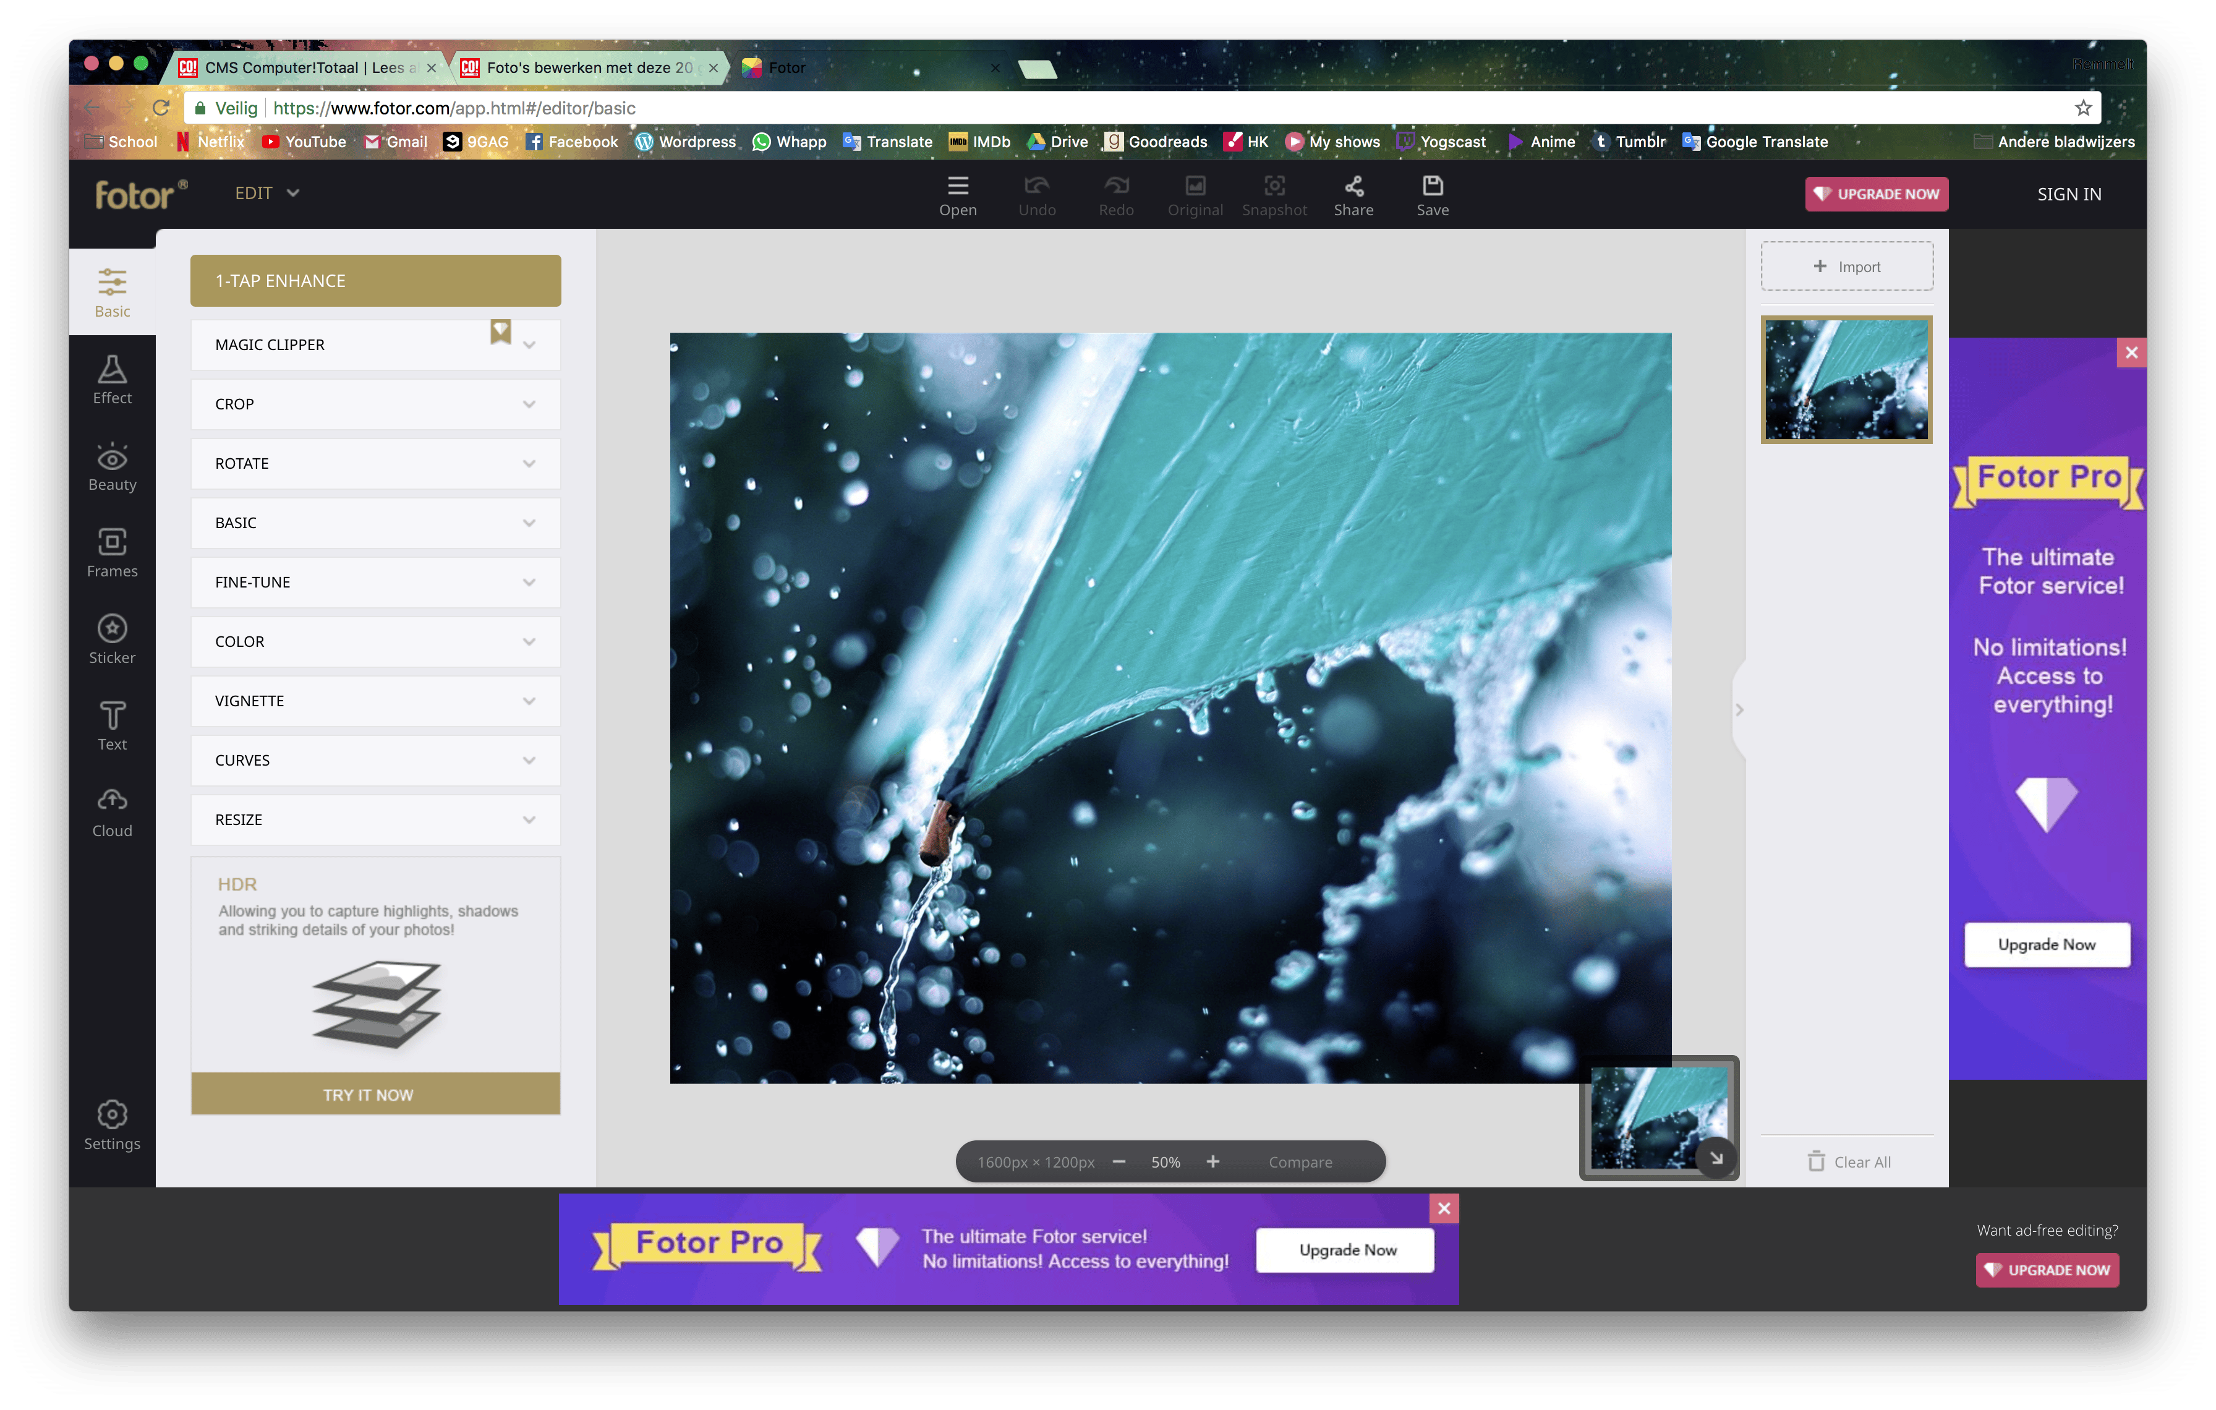Increase zoom with the plus button
The width and height of the screenshot is (2216, 1410).
(x=1212, y=1161)
